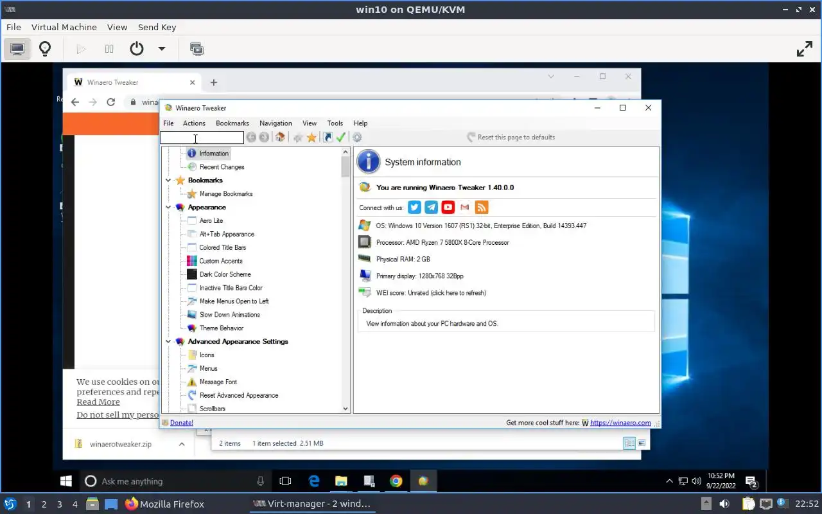Click the Windows volume tray icon
This screenshot has height=514, width=822.
tap(696, 481)
